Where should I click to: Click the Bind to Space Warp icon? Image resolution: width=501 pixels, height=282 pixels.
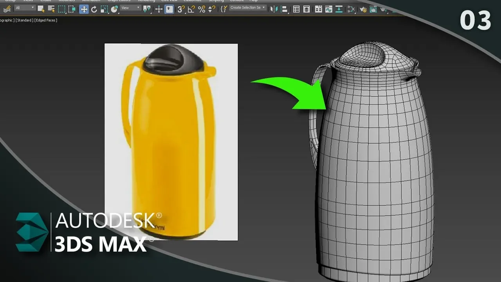pyautogui.click(x=7, y=9)
